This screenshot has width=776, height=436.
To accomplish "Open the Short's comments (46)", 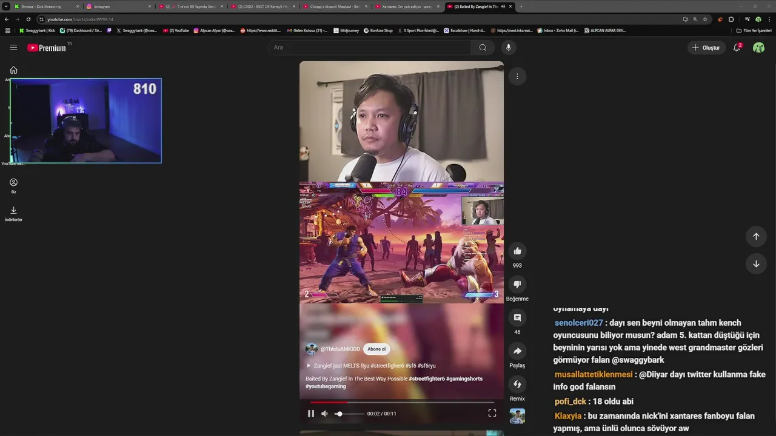I will pos(517,317).
